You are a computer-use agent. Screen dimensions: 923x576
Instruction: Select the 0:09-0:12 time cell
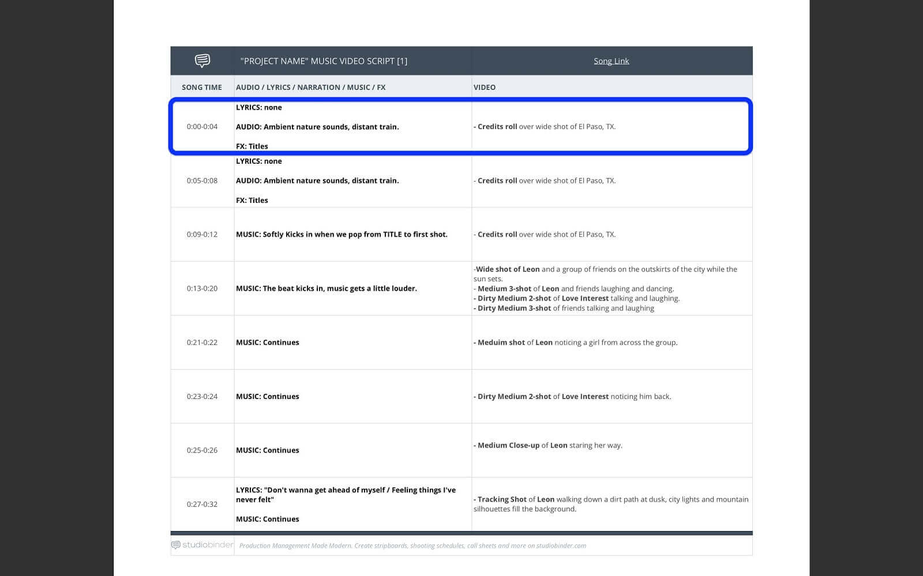202,235
